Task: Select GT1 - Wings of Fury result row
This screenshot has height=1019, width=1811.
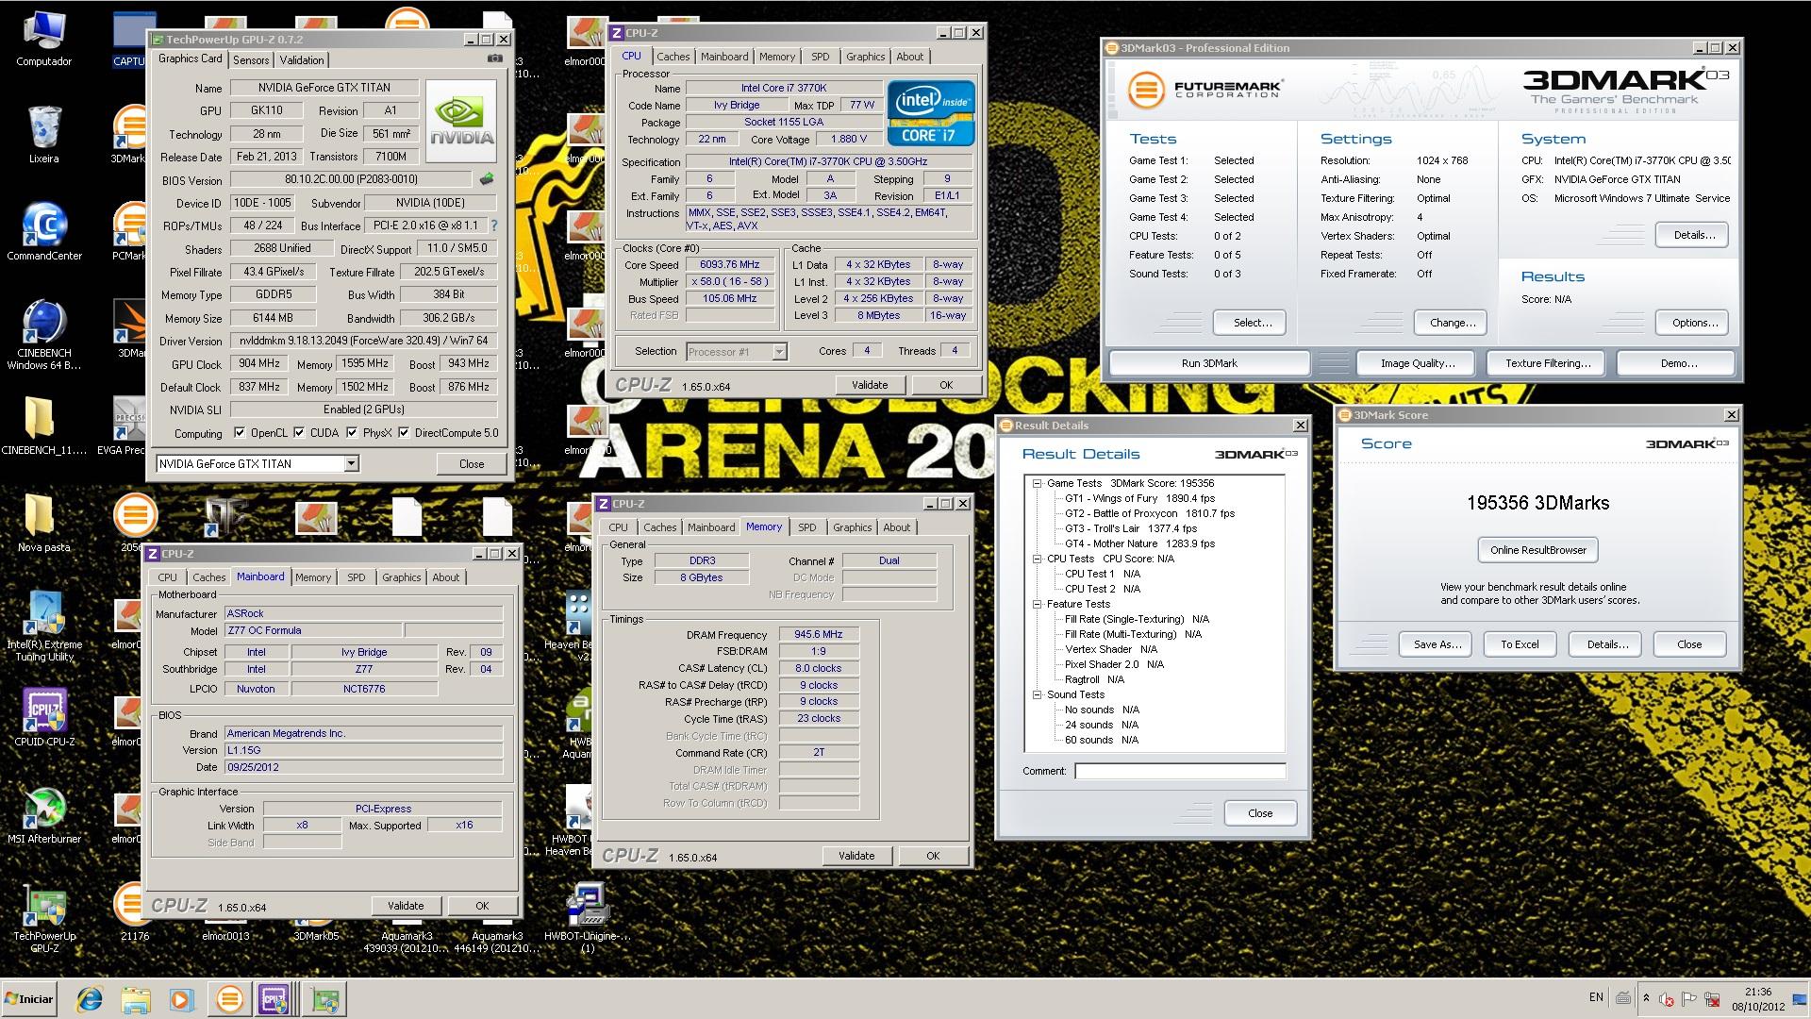Action: click(1139, 498)
